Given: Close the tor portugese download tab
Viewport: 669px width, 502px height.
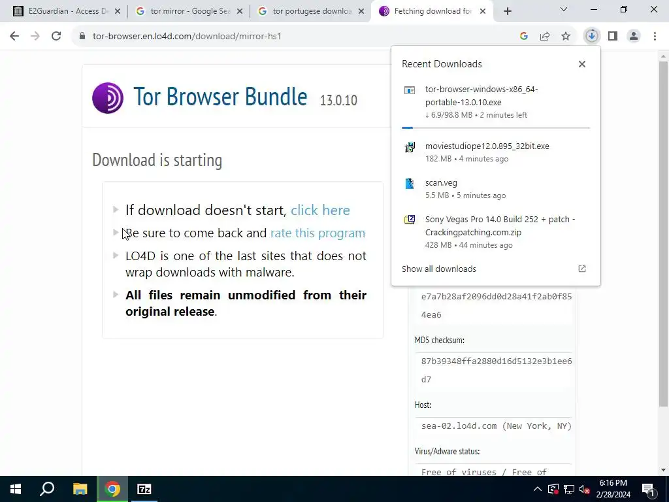Looking at the screenshot, I should [x=361, y=12].
